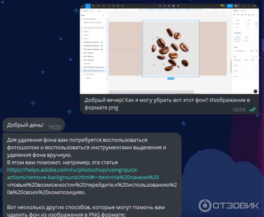Open the coffee beans screenshot attachment
The height and width of the screenshot is (217, 264).
170,47
